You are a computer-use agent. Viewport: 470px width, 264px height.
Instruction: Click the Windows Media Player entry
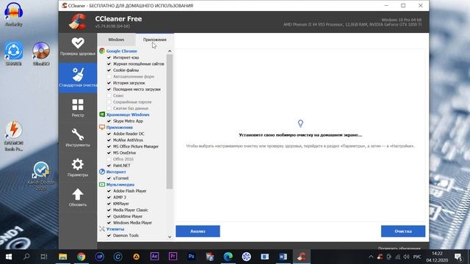coord(132,223)
